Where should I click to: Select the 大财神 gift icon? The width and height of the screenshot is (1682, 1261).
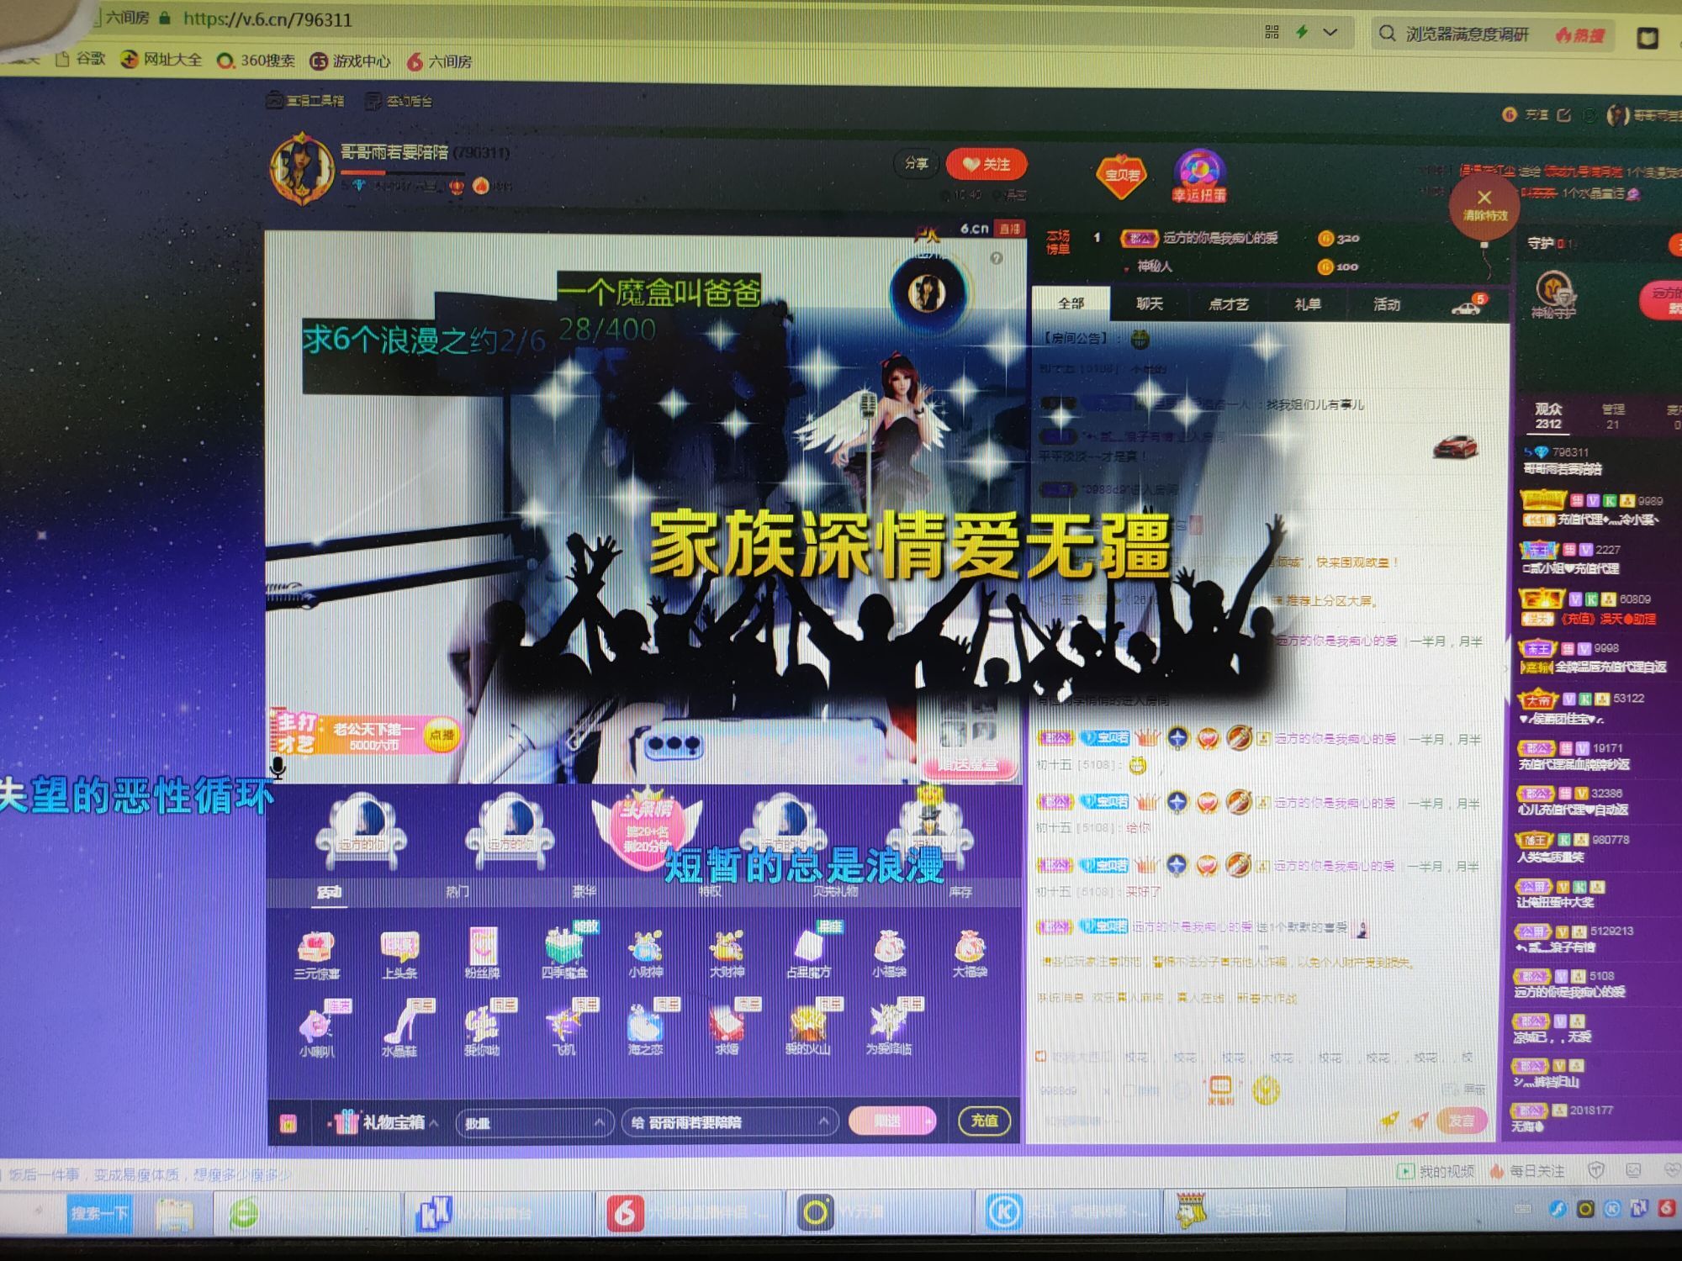click(x=727, y=947)
